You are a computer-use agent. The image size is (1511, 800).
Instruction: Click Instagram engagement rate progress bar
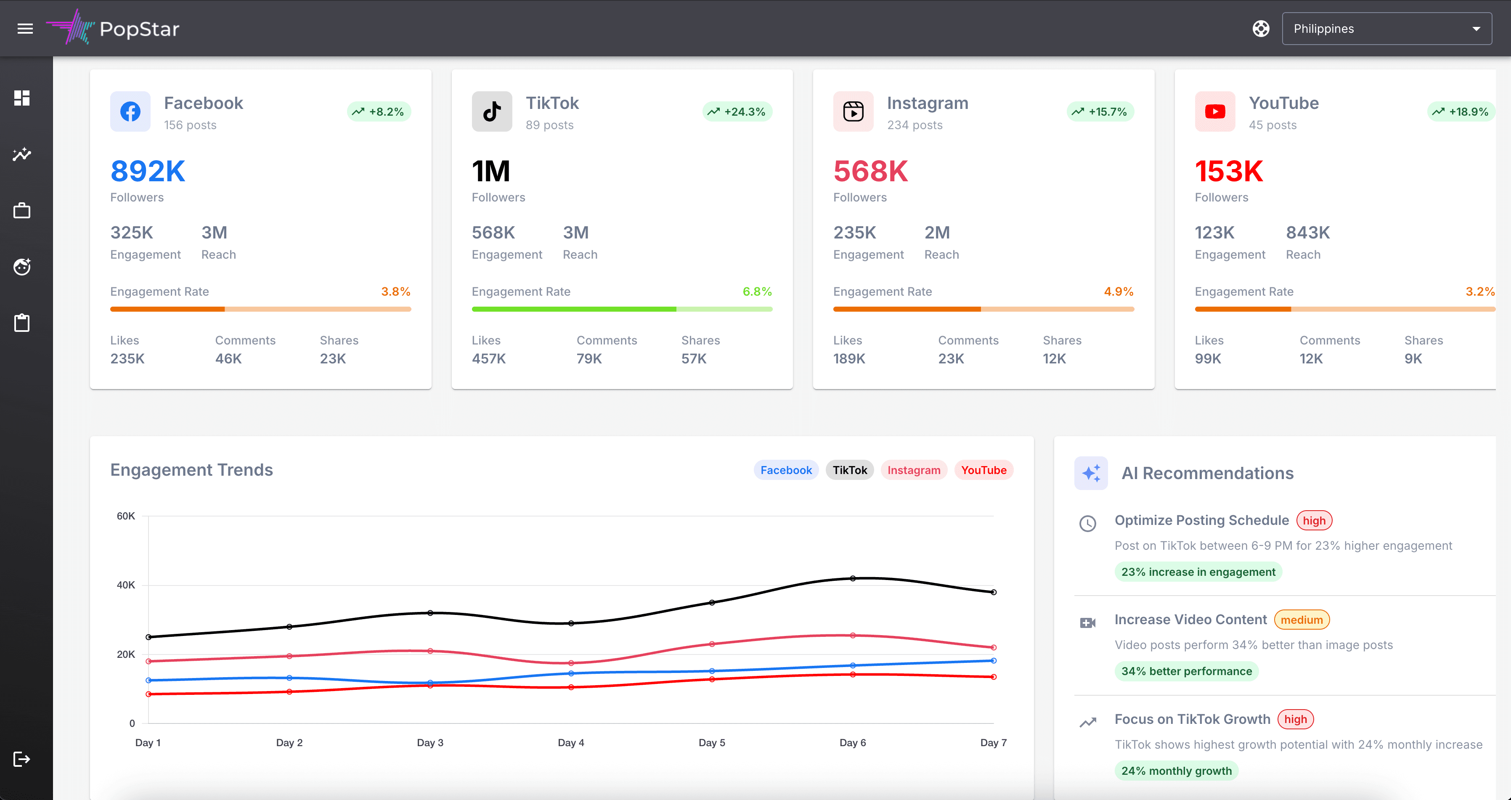[x=983, y=309]
